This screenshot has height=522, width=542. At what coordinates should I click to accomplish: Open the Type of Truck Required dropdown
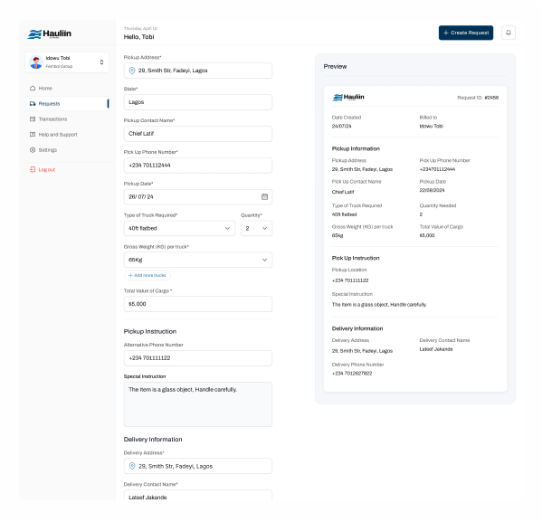[x=179, y=228]
